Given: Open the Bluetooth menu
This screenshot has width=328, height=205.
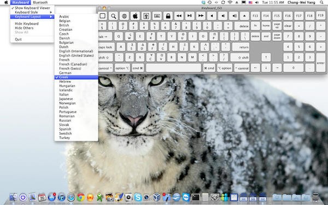Looking at the screenshot, I should (40, 2).
